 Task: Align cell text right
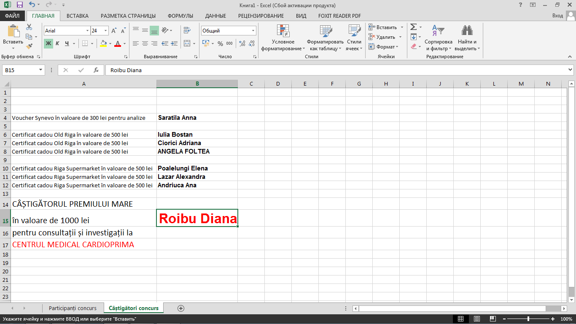point(154,43)
